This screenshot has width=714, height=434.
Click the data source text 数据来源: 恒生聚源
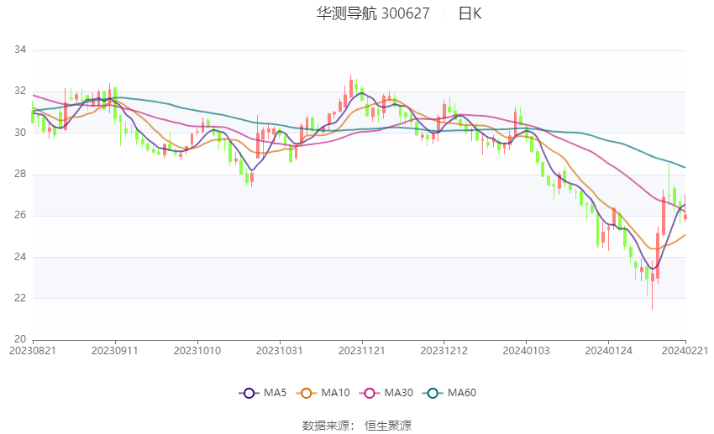click(x=356, y=426)
